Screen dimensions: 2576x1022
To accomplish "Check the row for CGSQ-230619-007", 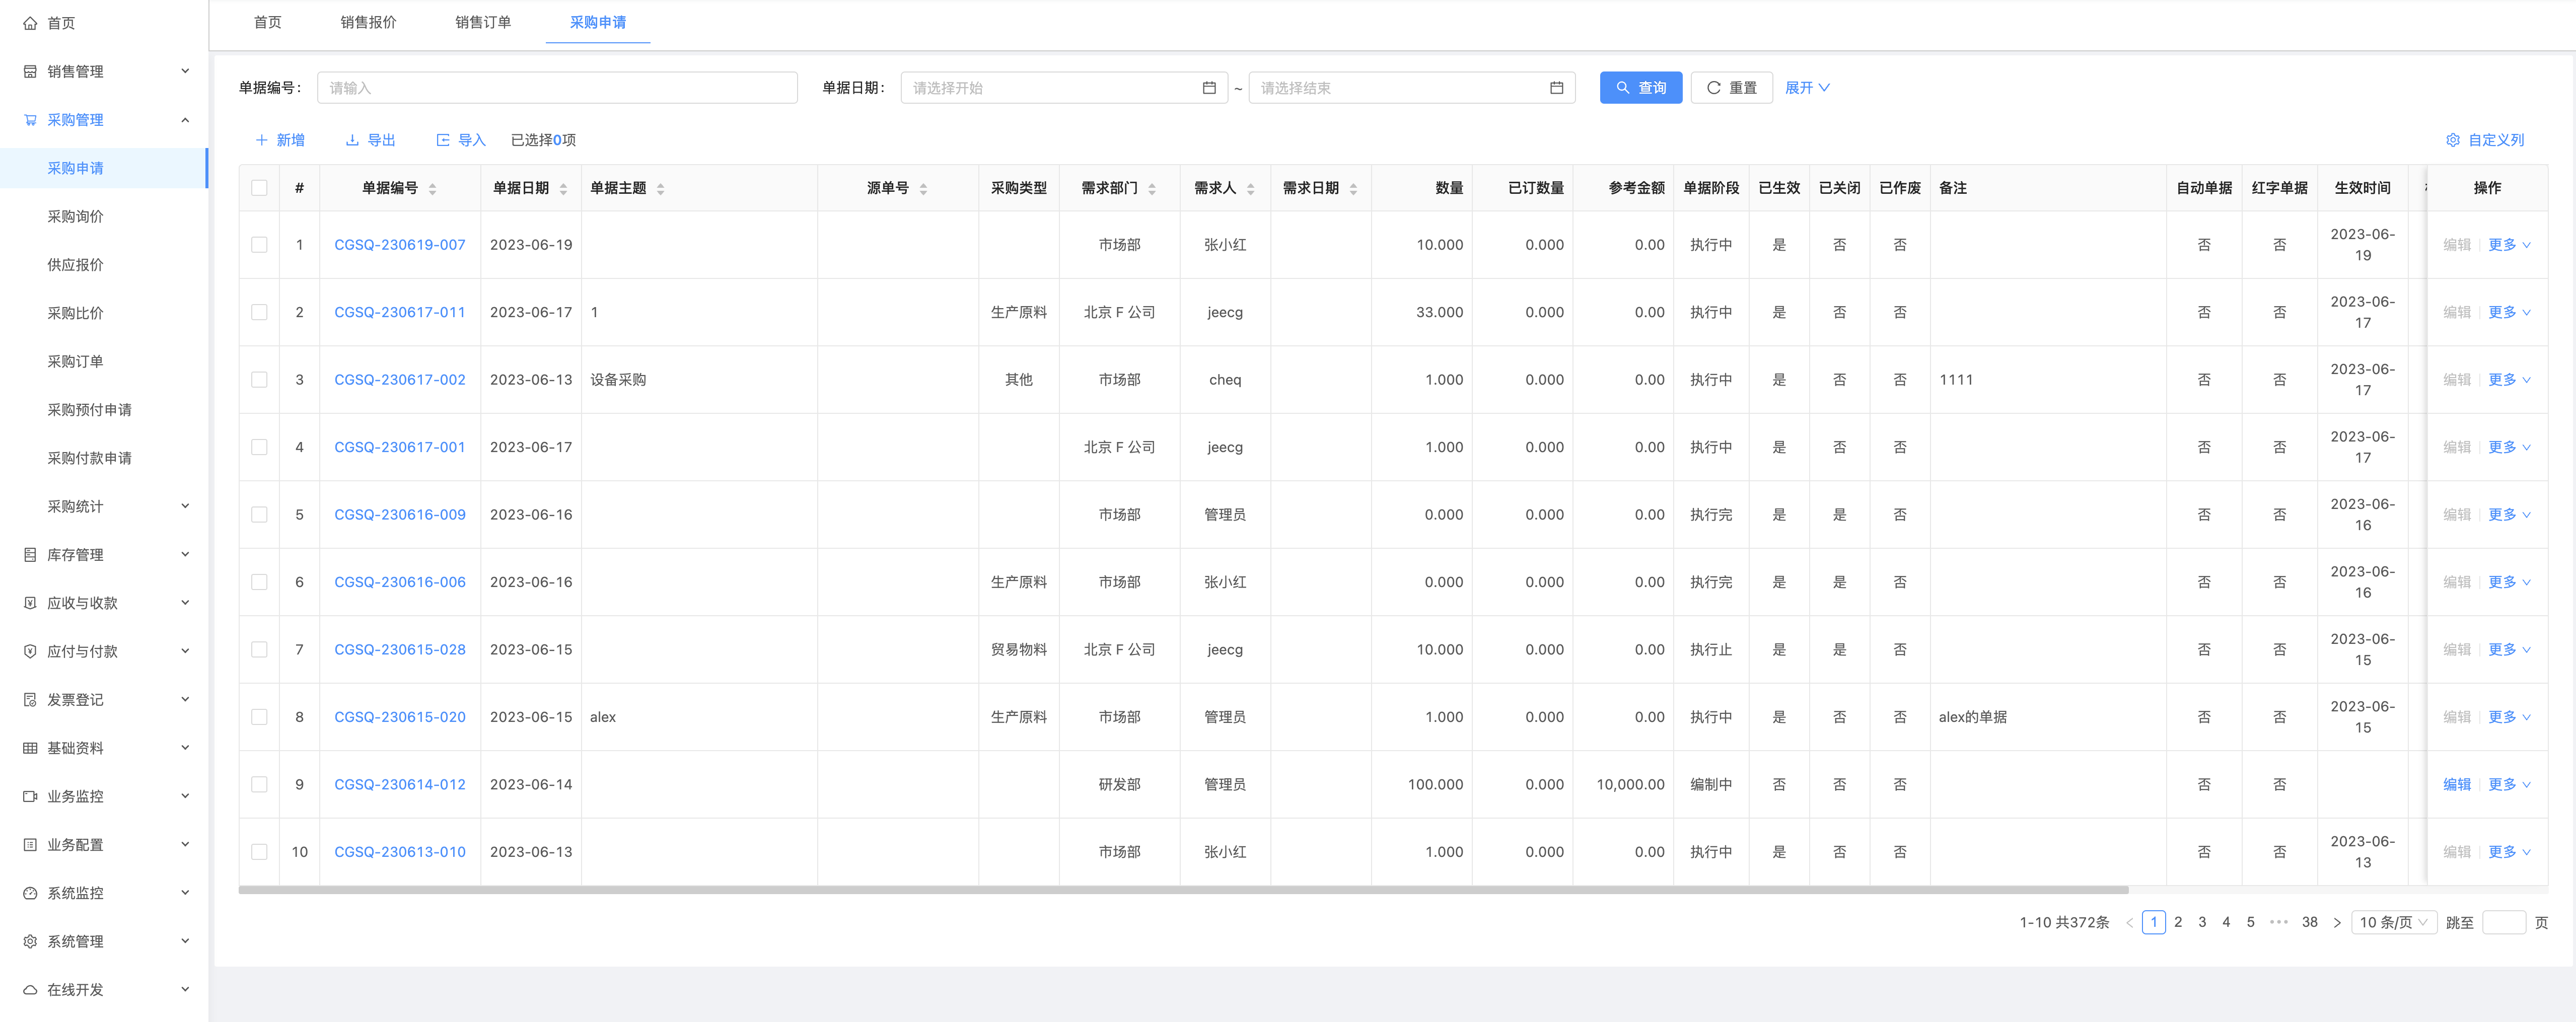I will [259, 245].
